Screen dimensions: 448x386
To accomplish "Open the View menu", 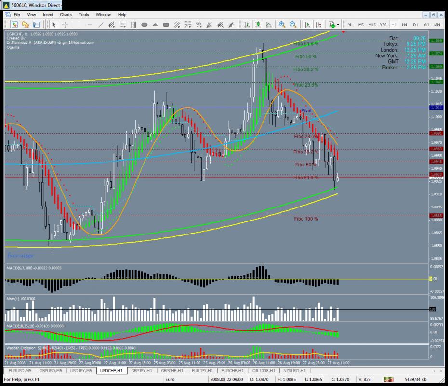I will (x=31, y=14).
